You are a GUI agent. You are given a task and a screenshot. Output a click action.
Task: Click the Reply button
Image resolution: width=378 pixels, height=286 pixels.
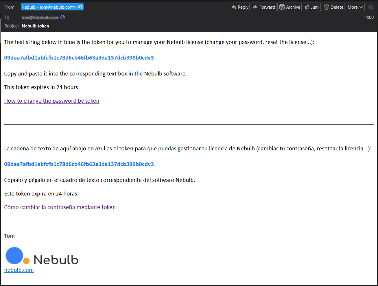[239, 7]
